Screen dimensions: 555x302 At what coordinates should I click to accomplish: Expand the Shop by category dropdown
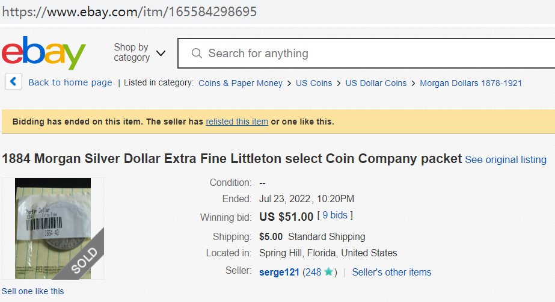coord(140,52)
